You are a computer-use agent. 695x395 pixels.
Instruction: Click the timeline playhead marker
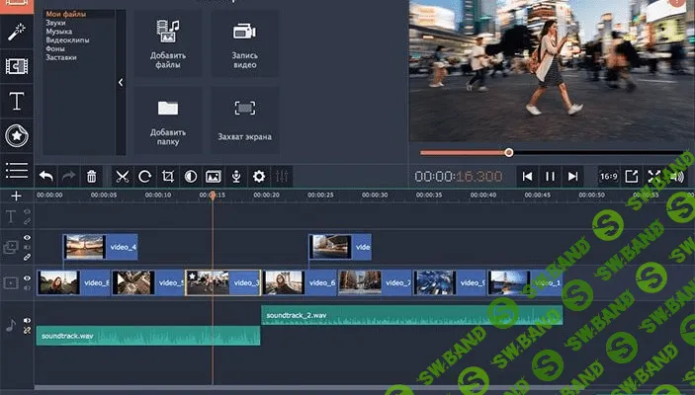click(213, 196)
